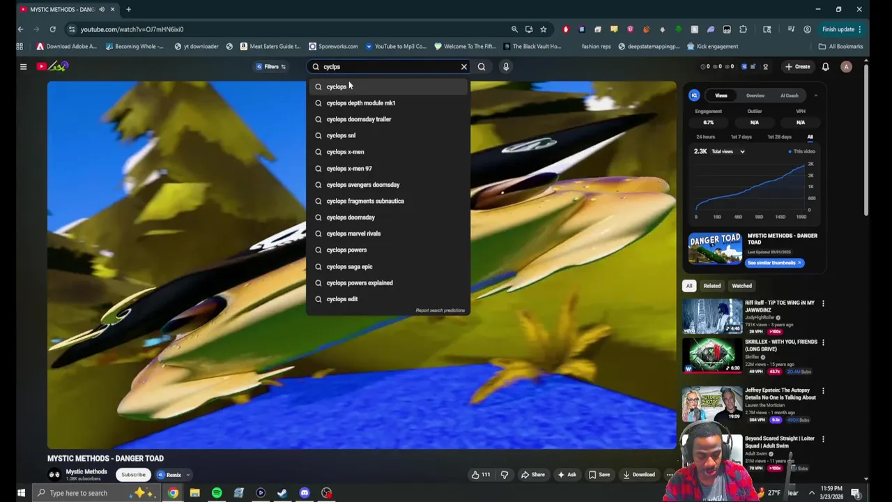Open the options menu for the Riff Raff video
The image size is (892, 502).
click(x=823, y=303)
